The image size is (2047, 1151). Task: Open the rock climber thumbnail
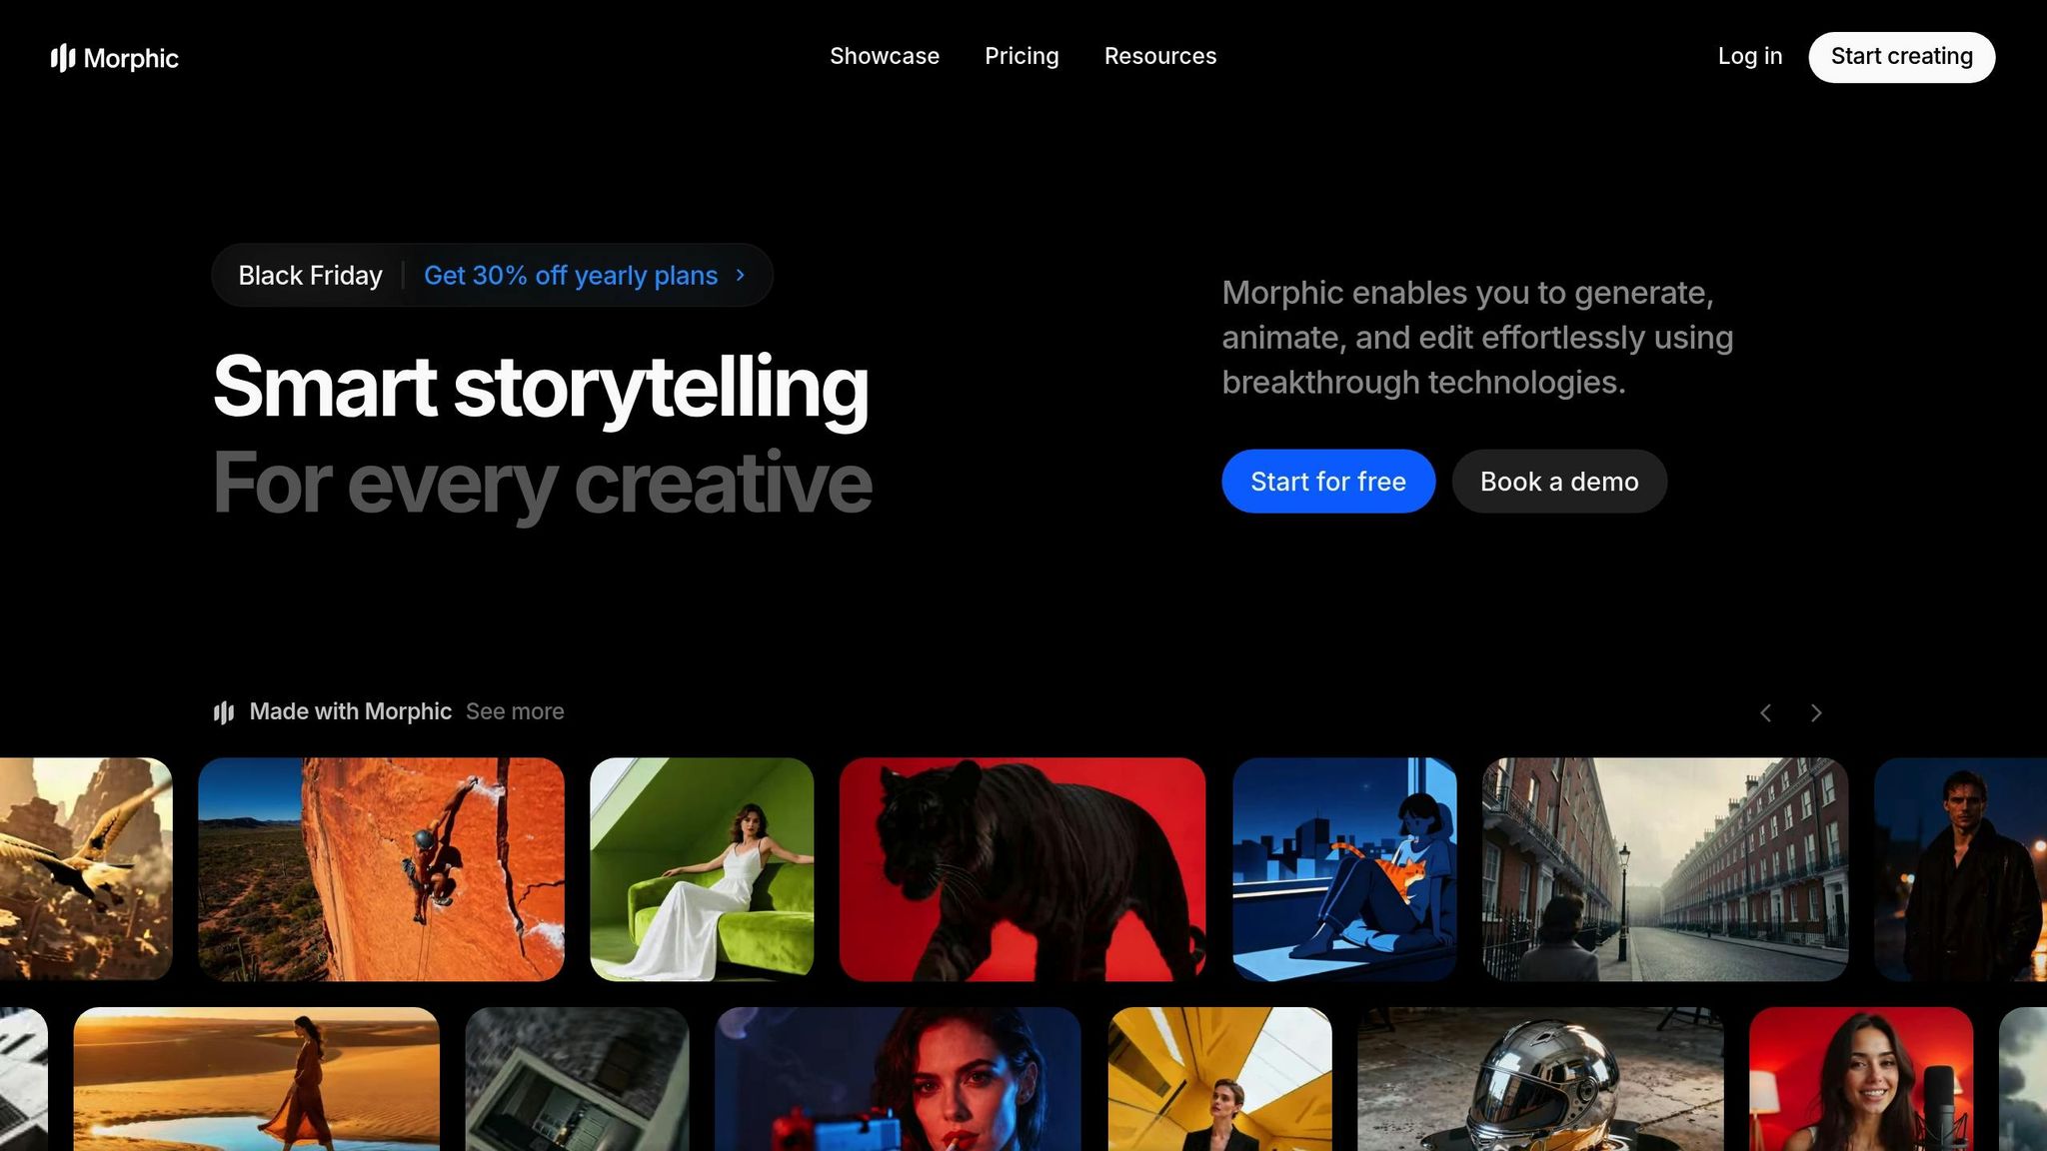point(381,869)
